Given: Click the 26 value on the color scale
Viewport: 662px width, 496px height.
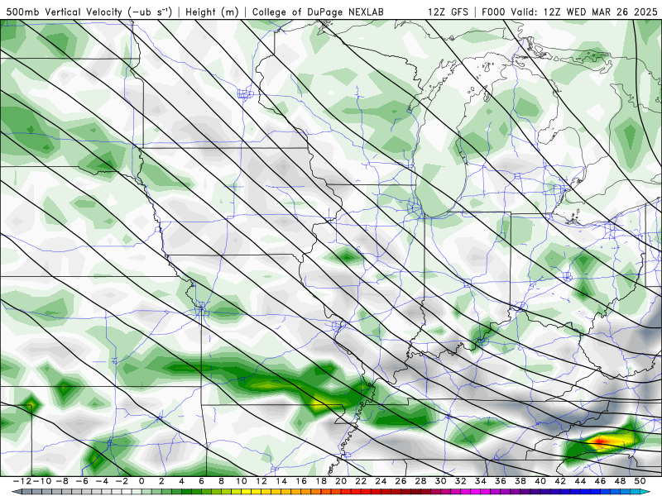Looking at the screenshot, I should coord(401,481).
